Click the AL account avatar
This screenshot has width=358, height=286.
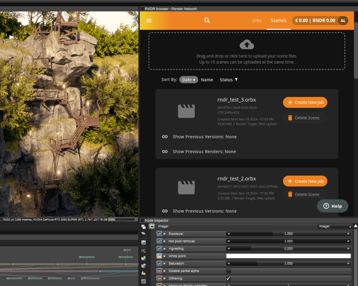tap(343, 20)
